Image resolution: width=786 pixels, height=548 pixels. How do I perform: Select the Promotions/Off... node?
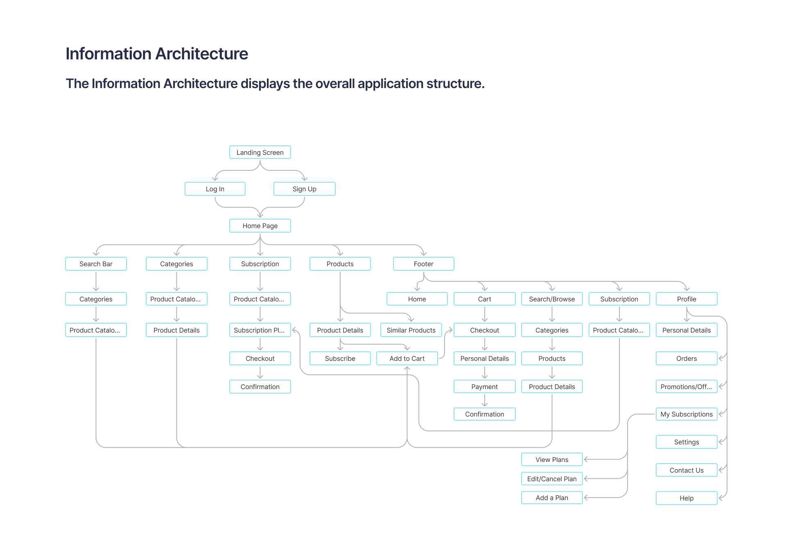(x=687, y=387)
